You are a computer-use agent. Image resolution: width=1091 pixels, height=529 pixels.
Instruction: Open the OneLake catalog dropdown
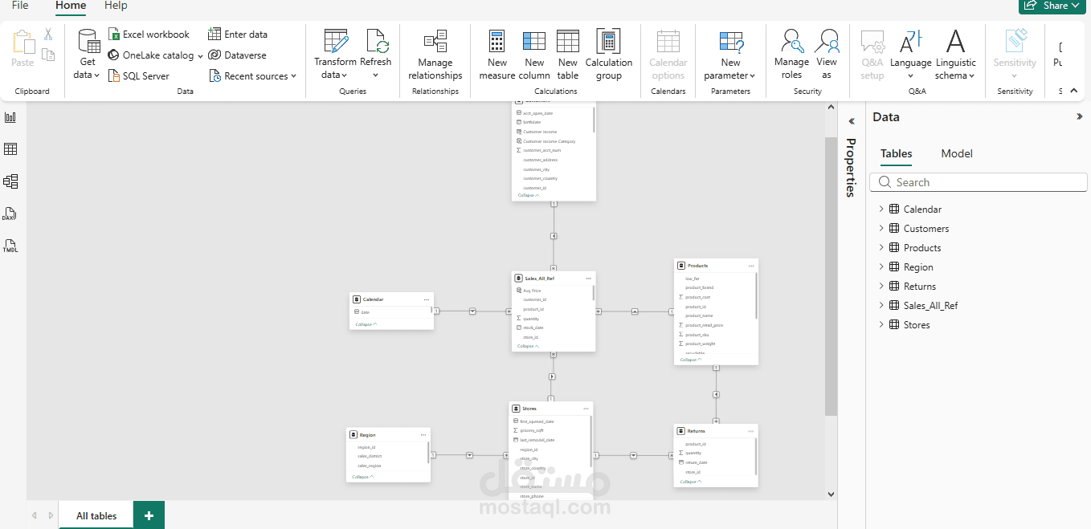pyautogui.click(x=200, y=56)
